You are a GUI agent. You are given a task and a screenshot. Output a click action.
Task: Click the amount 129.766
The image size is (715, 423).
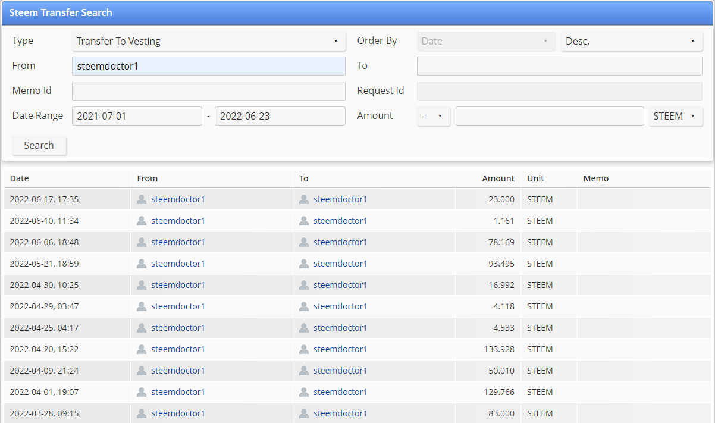point(499,392)
